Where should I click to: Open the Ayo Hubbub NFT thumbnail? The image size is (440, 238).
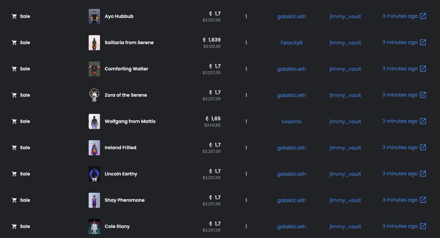click(94, 17)
